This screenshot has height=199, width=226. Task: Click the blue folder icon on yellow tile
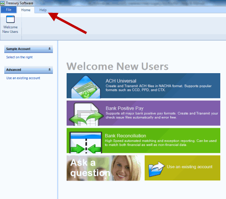[157, 169]
